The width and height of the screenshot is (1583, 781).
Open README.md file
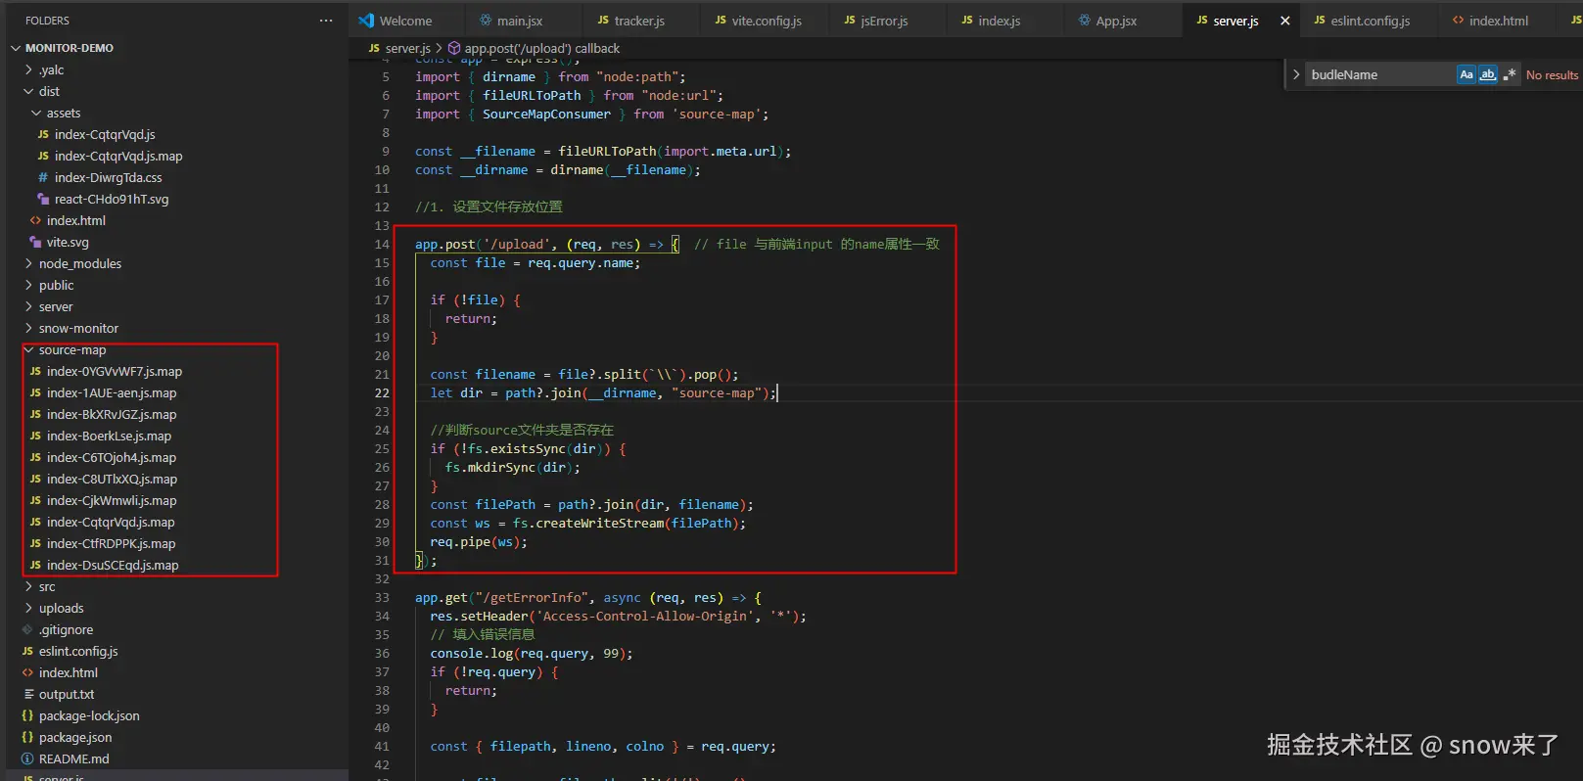73,758
